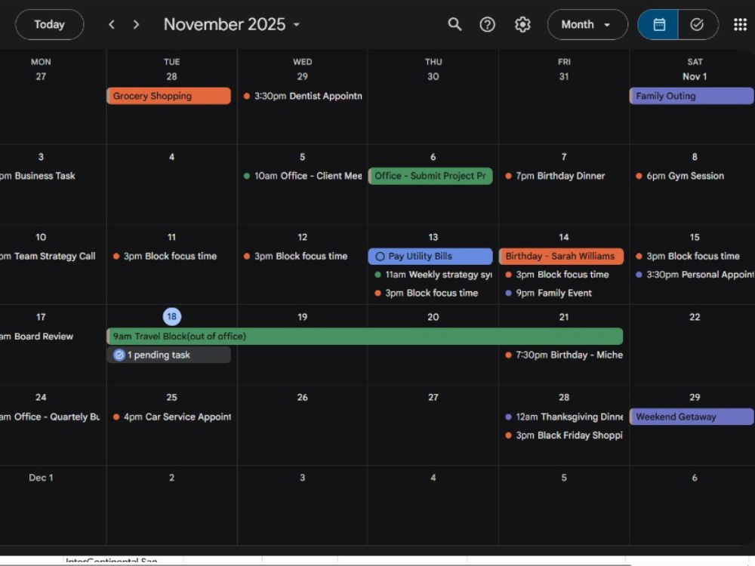The height and width of the screenshot is (566, 755).
Task: Click the Today button
Action: tap(49, 25)
